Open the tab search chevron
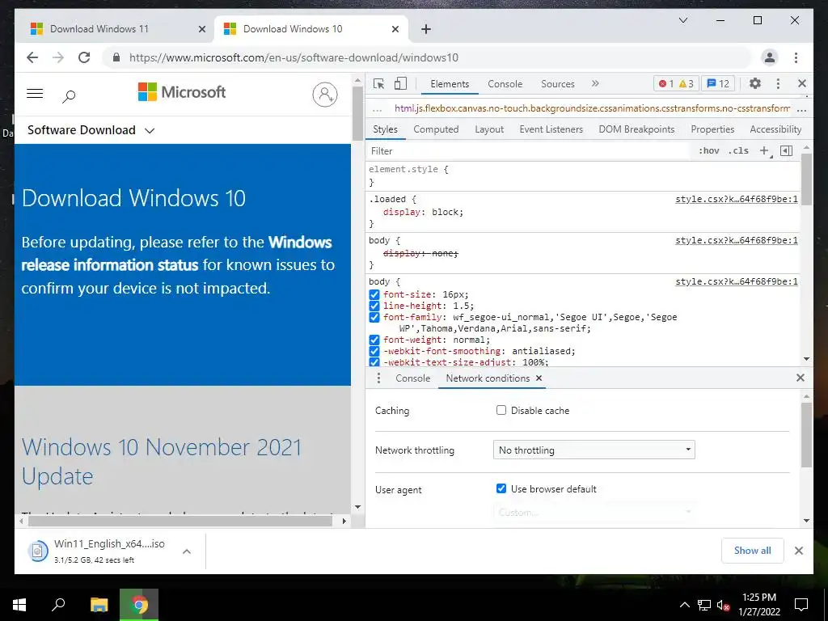Viewport: 828px width, 621px height. click(682, 20)
